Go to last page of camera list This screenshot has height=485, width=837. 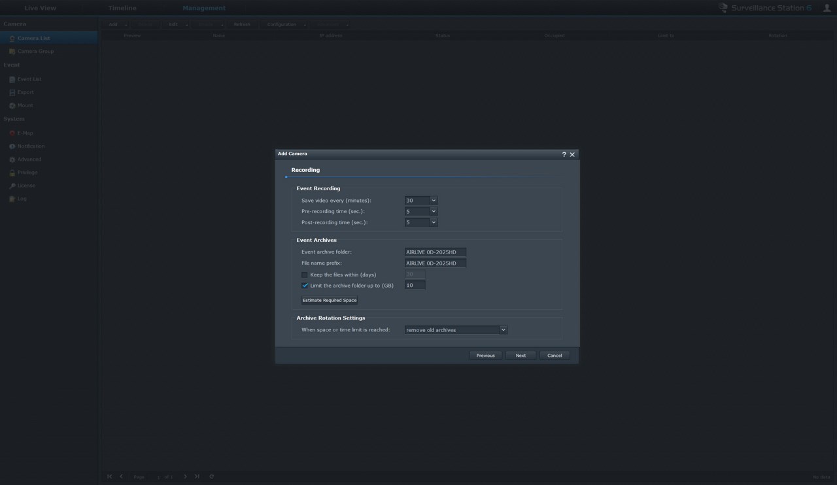click(197, 477)
